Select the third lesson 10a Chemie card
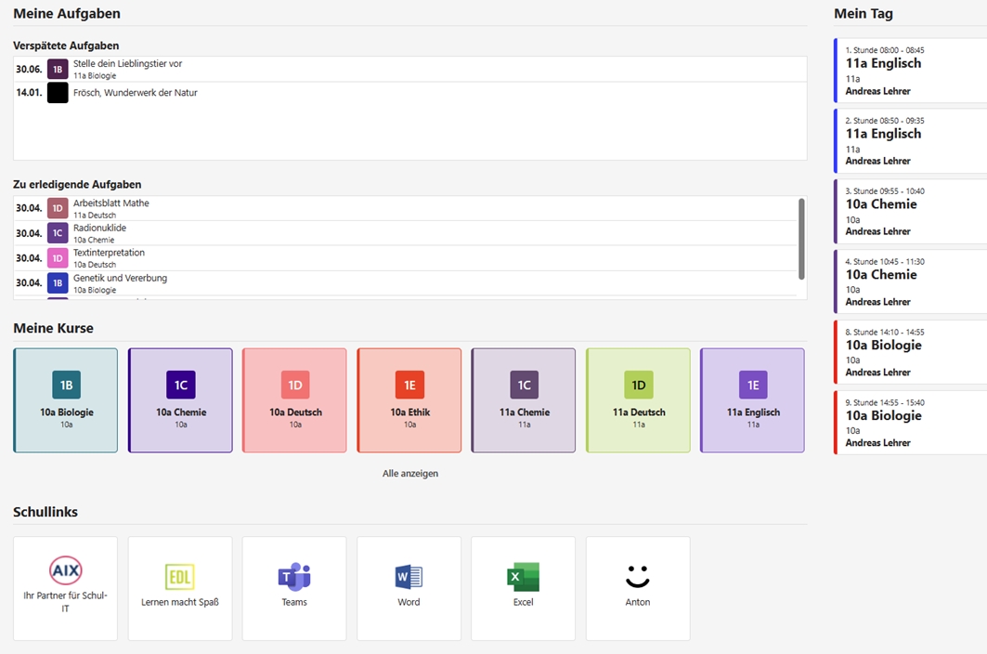This screenshot has height=654, width=987. (x=910, y=212)
